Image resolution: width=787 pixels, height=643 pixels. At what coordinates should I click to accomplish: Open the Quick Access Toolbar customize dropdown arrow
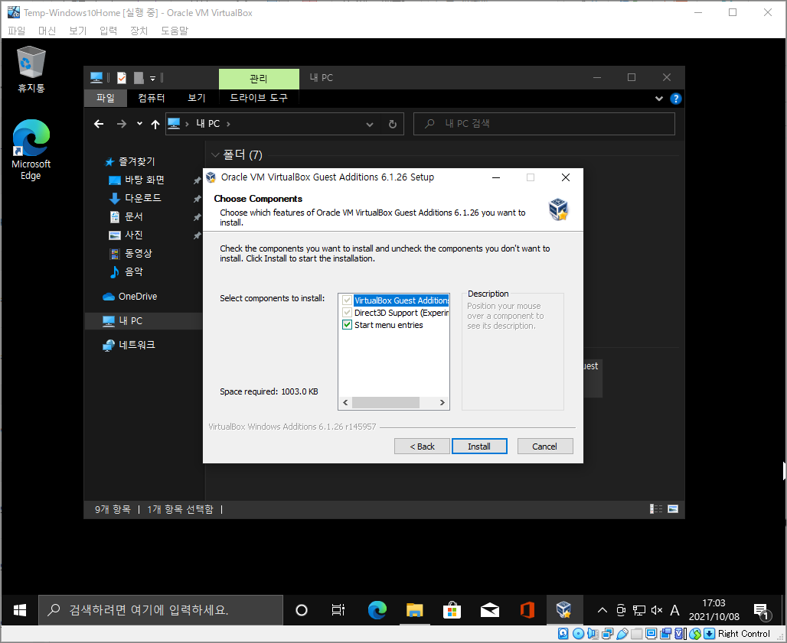pyautogui.click(x=152, y=78)
